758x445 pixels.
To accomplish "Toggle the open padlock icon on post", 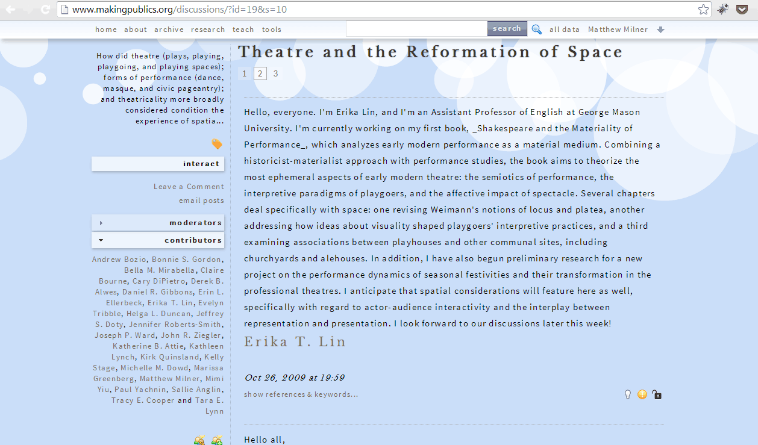I will [657, 394].
